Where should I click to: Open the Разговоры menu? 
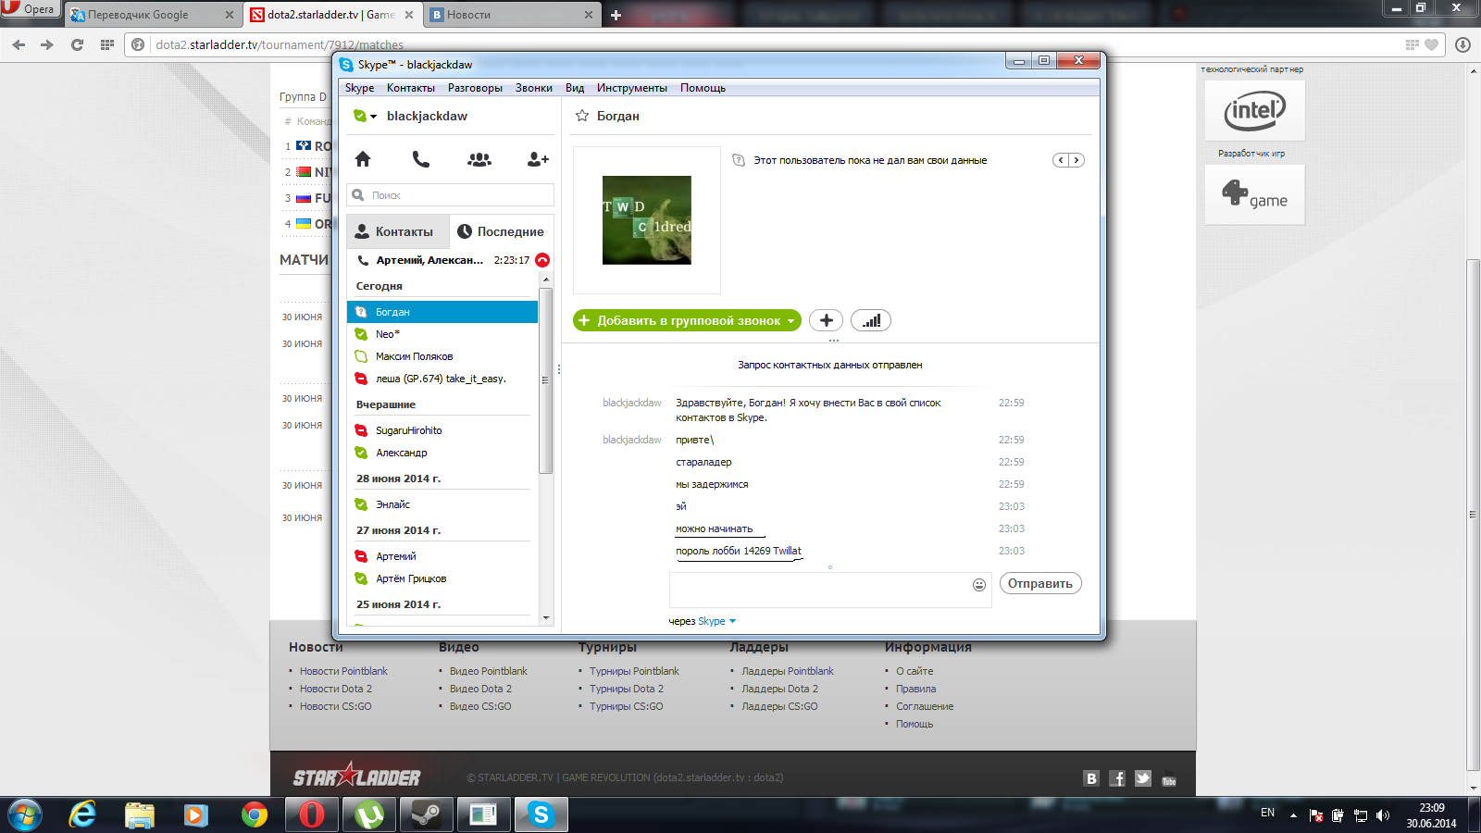coord(475,88)
